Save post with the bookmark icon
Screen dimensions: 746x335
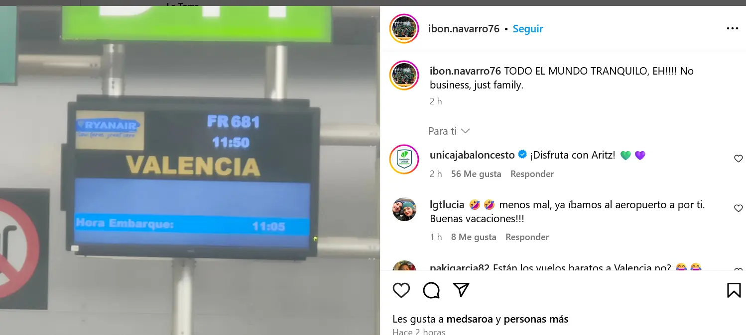[734, 290]
